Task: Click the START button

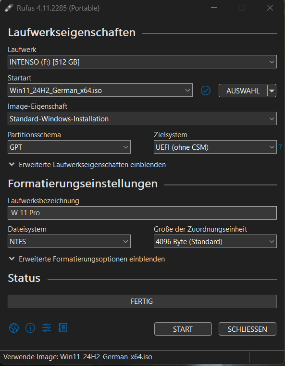Action: [183, 329]
